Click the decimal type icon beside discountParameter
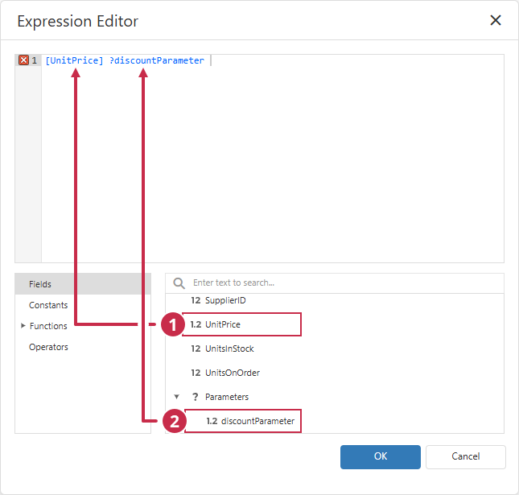Image resolution: width=519 pixels, height=495 pixels. coord(212,421)
